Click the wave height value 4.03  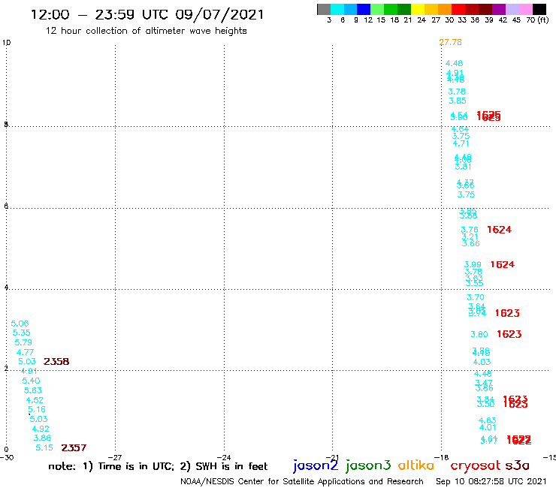coord(482,362)
